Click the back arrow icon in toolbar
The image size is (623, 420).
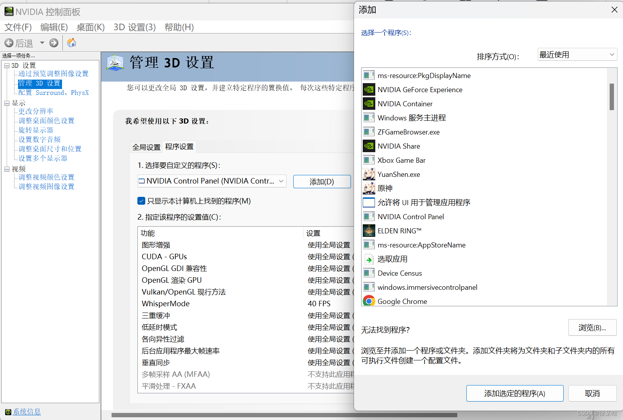[9, 43]
